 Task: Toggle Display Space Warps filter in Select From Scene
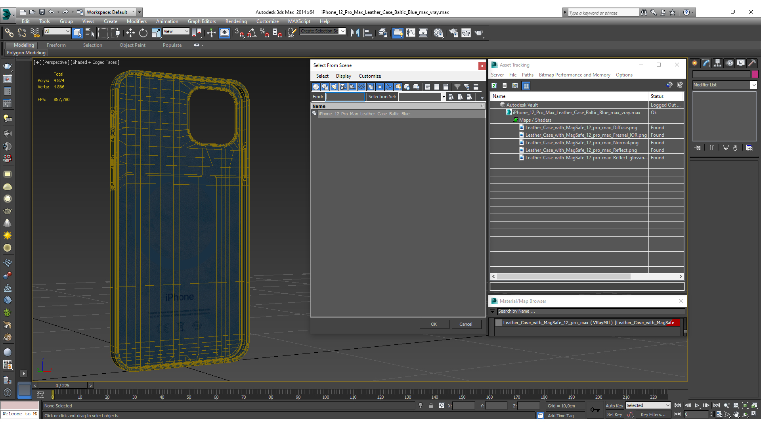[361, 87]
